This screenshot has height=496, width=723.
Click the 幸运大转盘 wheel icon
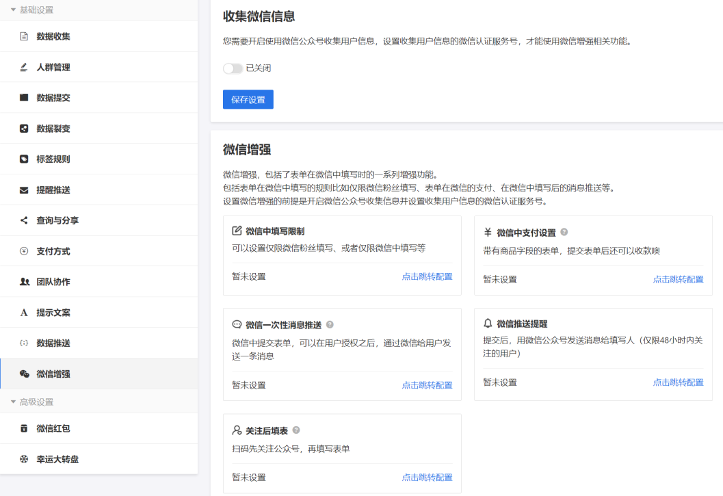point(24,459)
